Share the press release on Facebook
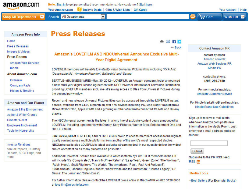This screenshot has width=249, height=189. (174, 42)
